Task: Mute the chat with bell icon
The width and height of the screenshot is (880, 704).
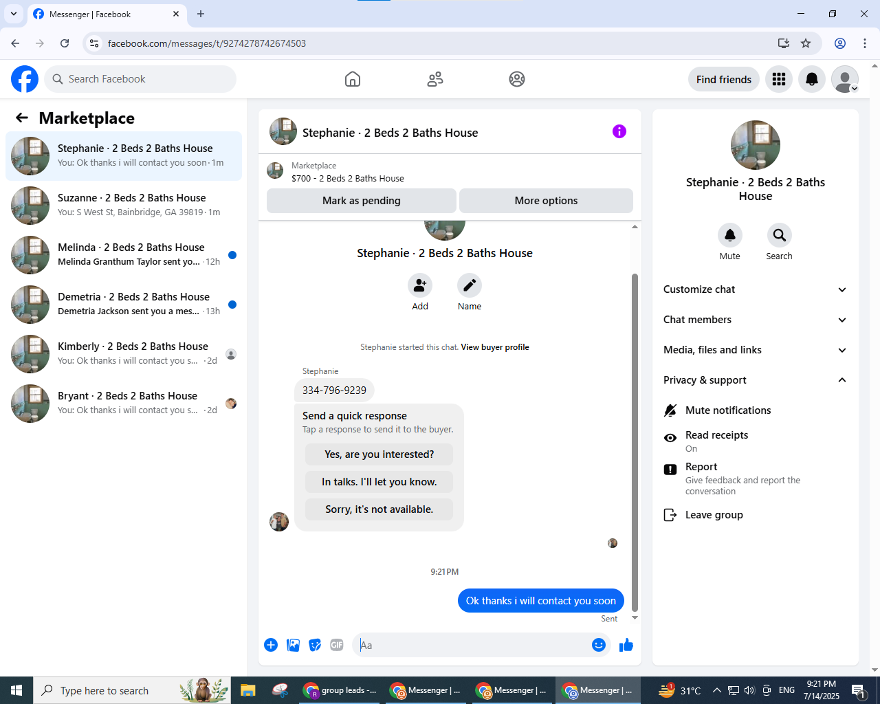Action: coord(730,235)
